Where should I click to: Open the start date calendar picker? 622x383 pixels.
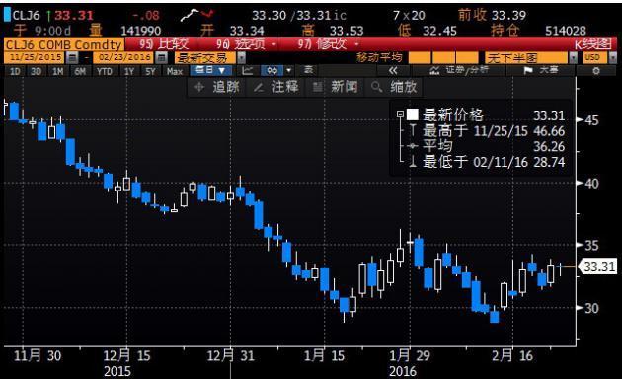[72, 58]
